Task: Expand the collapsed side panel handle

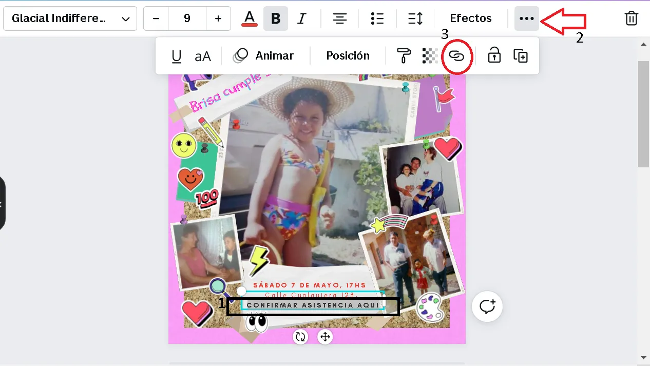Action: [x=2, y=204]
